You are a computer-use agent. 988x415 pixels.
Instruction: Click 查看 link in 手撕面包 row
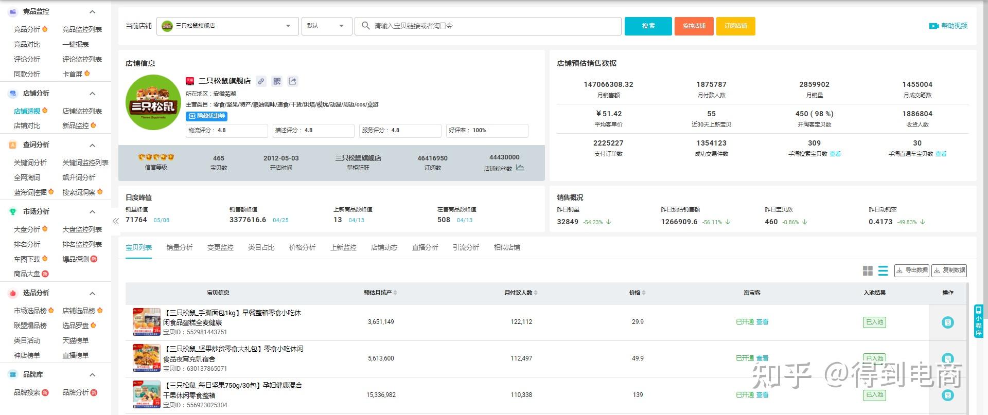coord(763,322)
